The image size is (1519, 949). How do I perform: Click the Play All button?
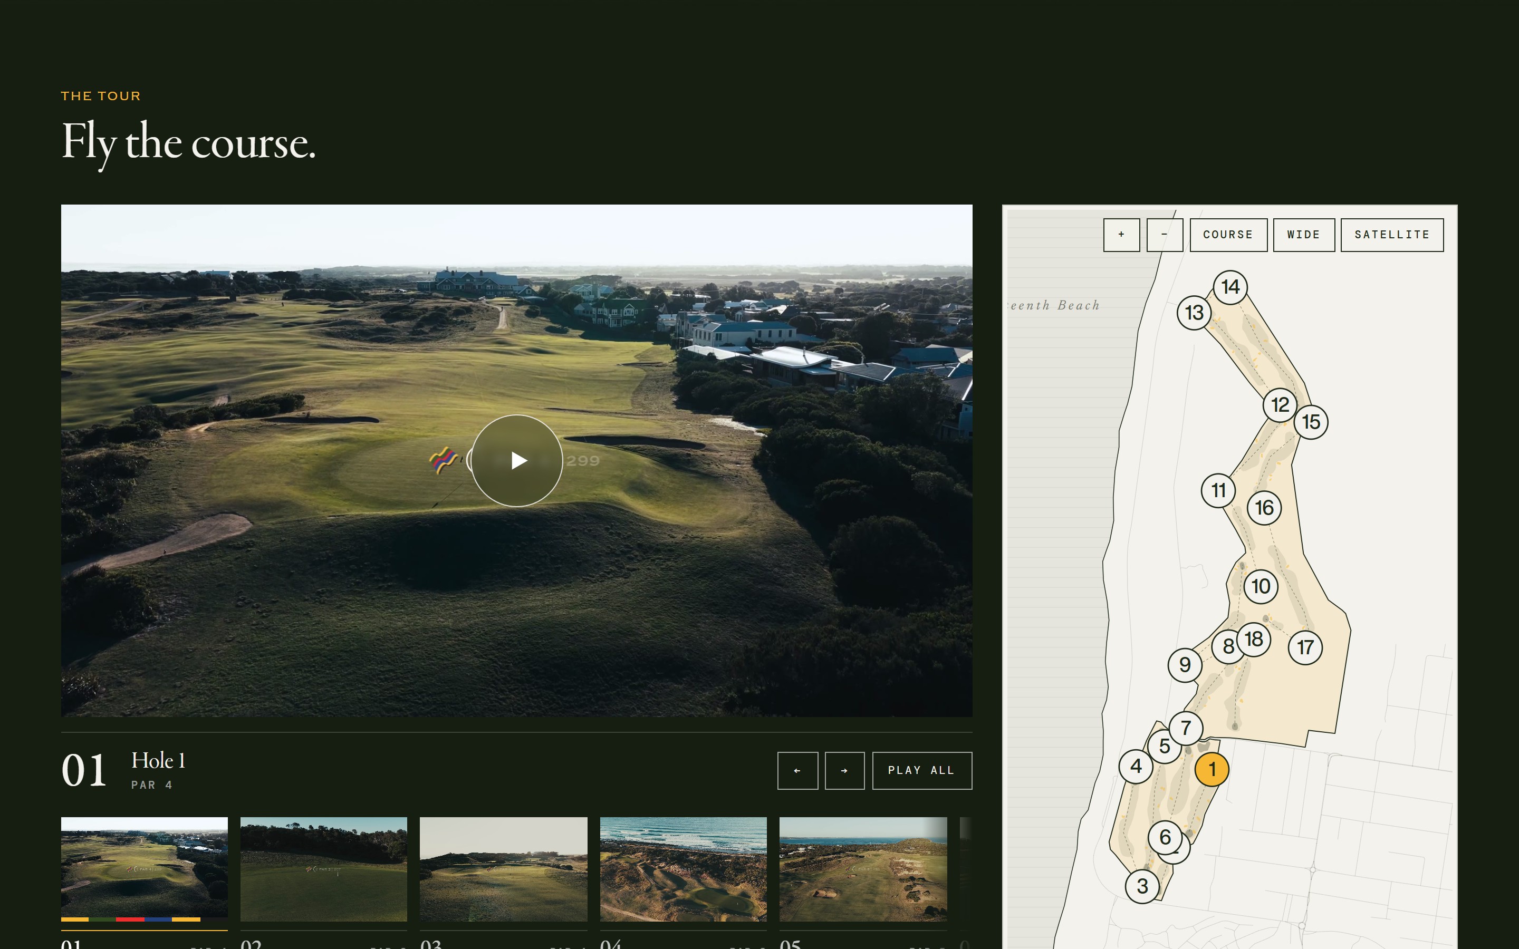click(922, 771)
